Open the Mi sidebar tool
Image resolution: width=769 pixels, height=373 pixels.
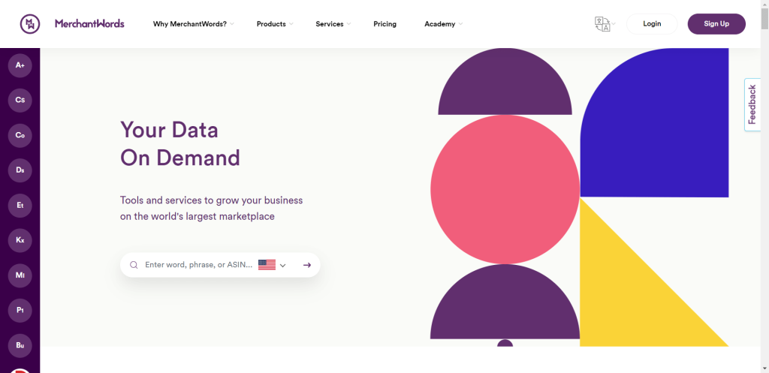point(20,275)
